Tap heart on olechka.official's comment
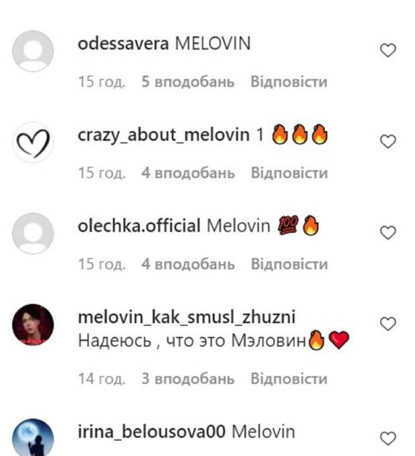 (388, 232)
